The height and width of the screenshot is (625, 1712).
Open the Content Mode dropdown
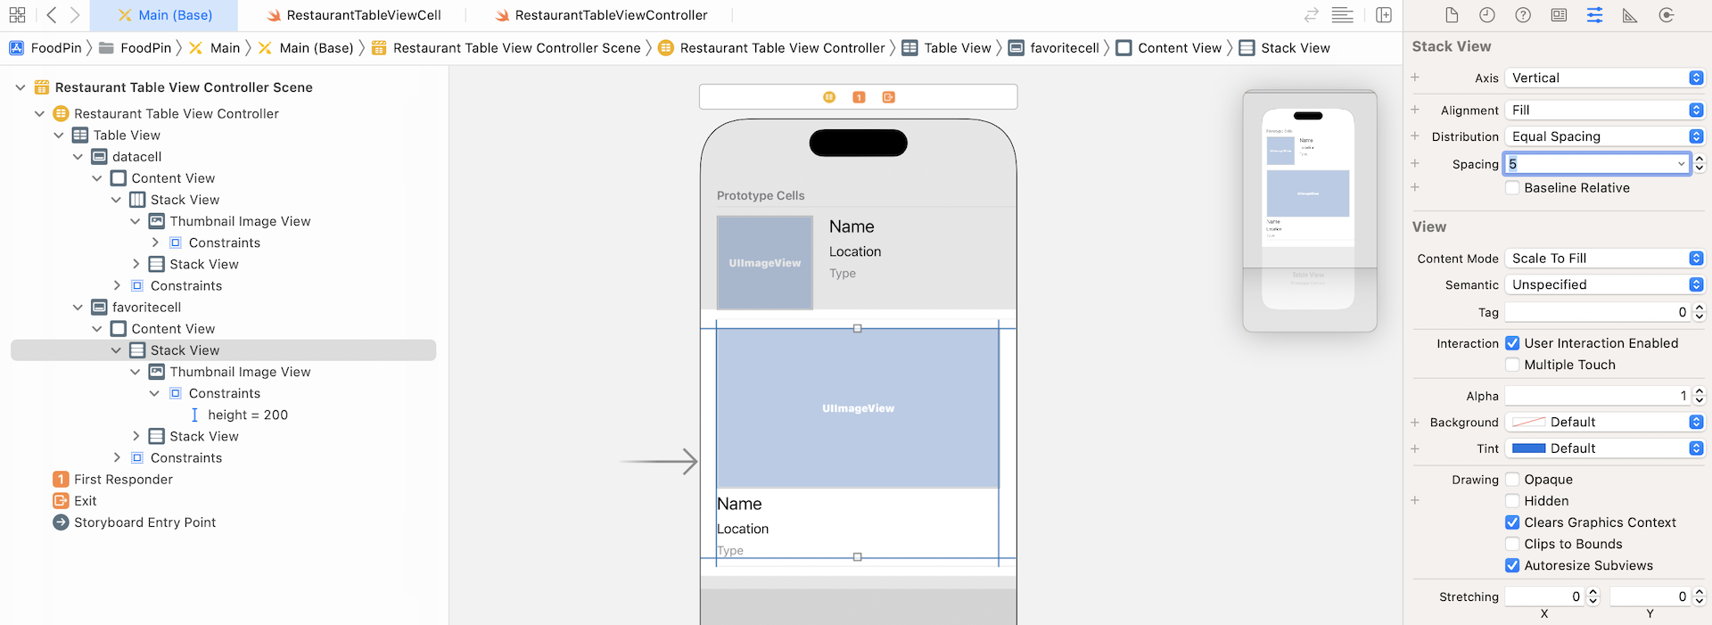[x=1604, y=259]
